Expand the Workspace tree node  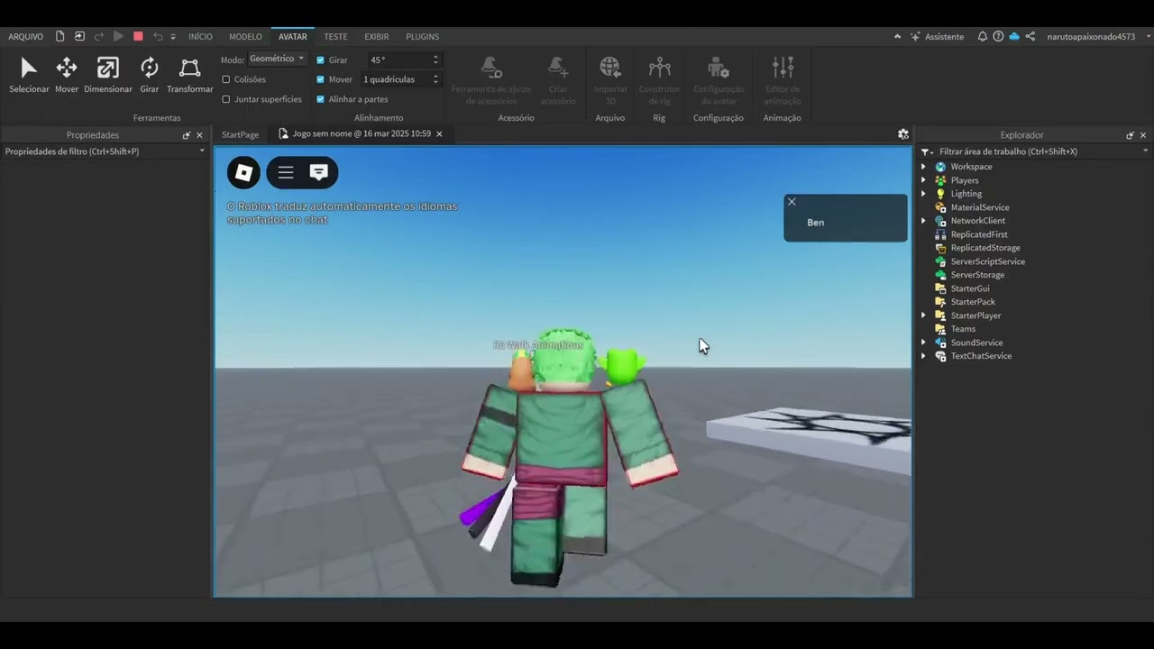tap(923, 167)
